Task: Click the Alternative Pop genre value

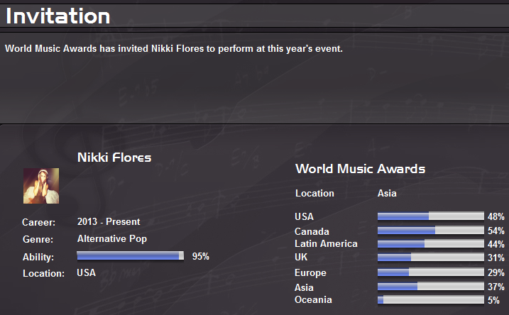Action: coord(112,239)
